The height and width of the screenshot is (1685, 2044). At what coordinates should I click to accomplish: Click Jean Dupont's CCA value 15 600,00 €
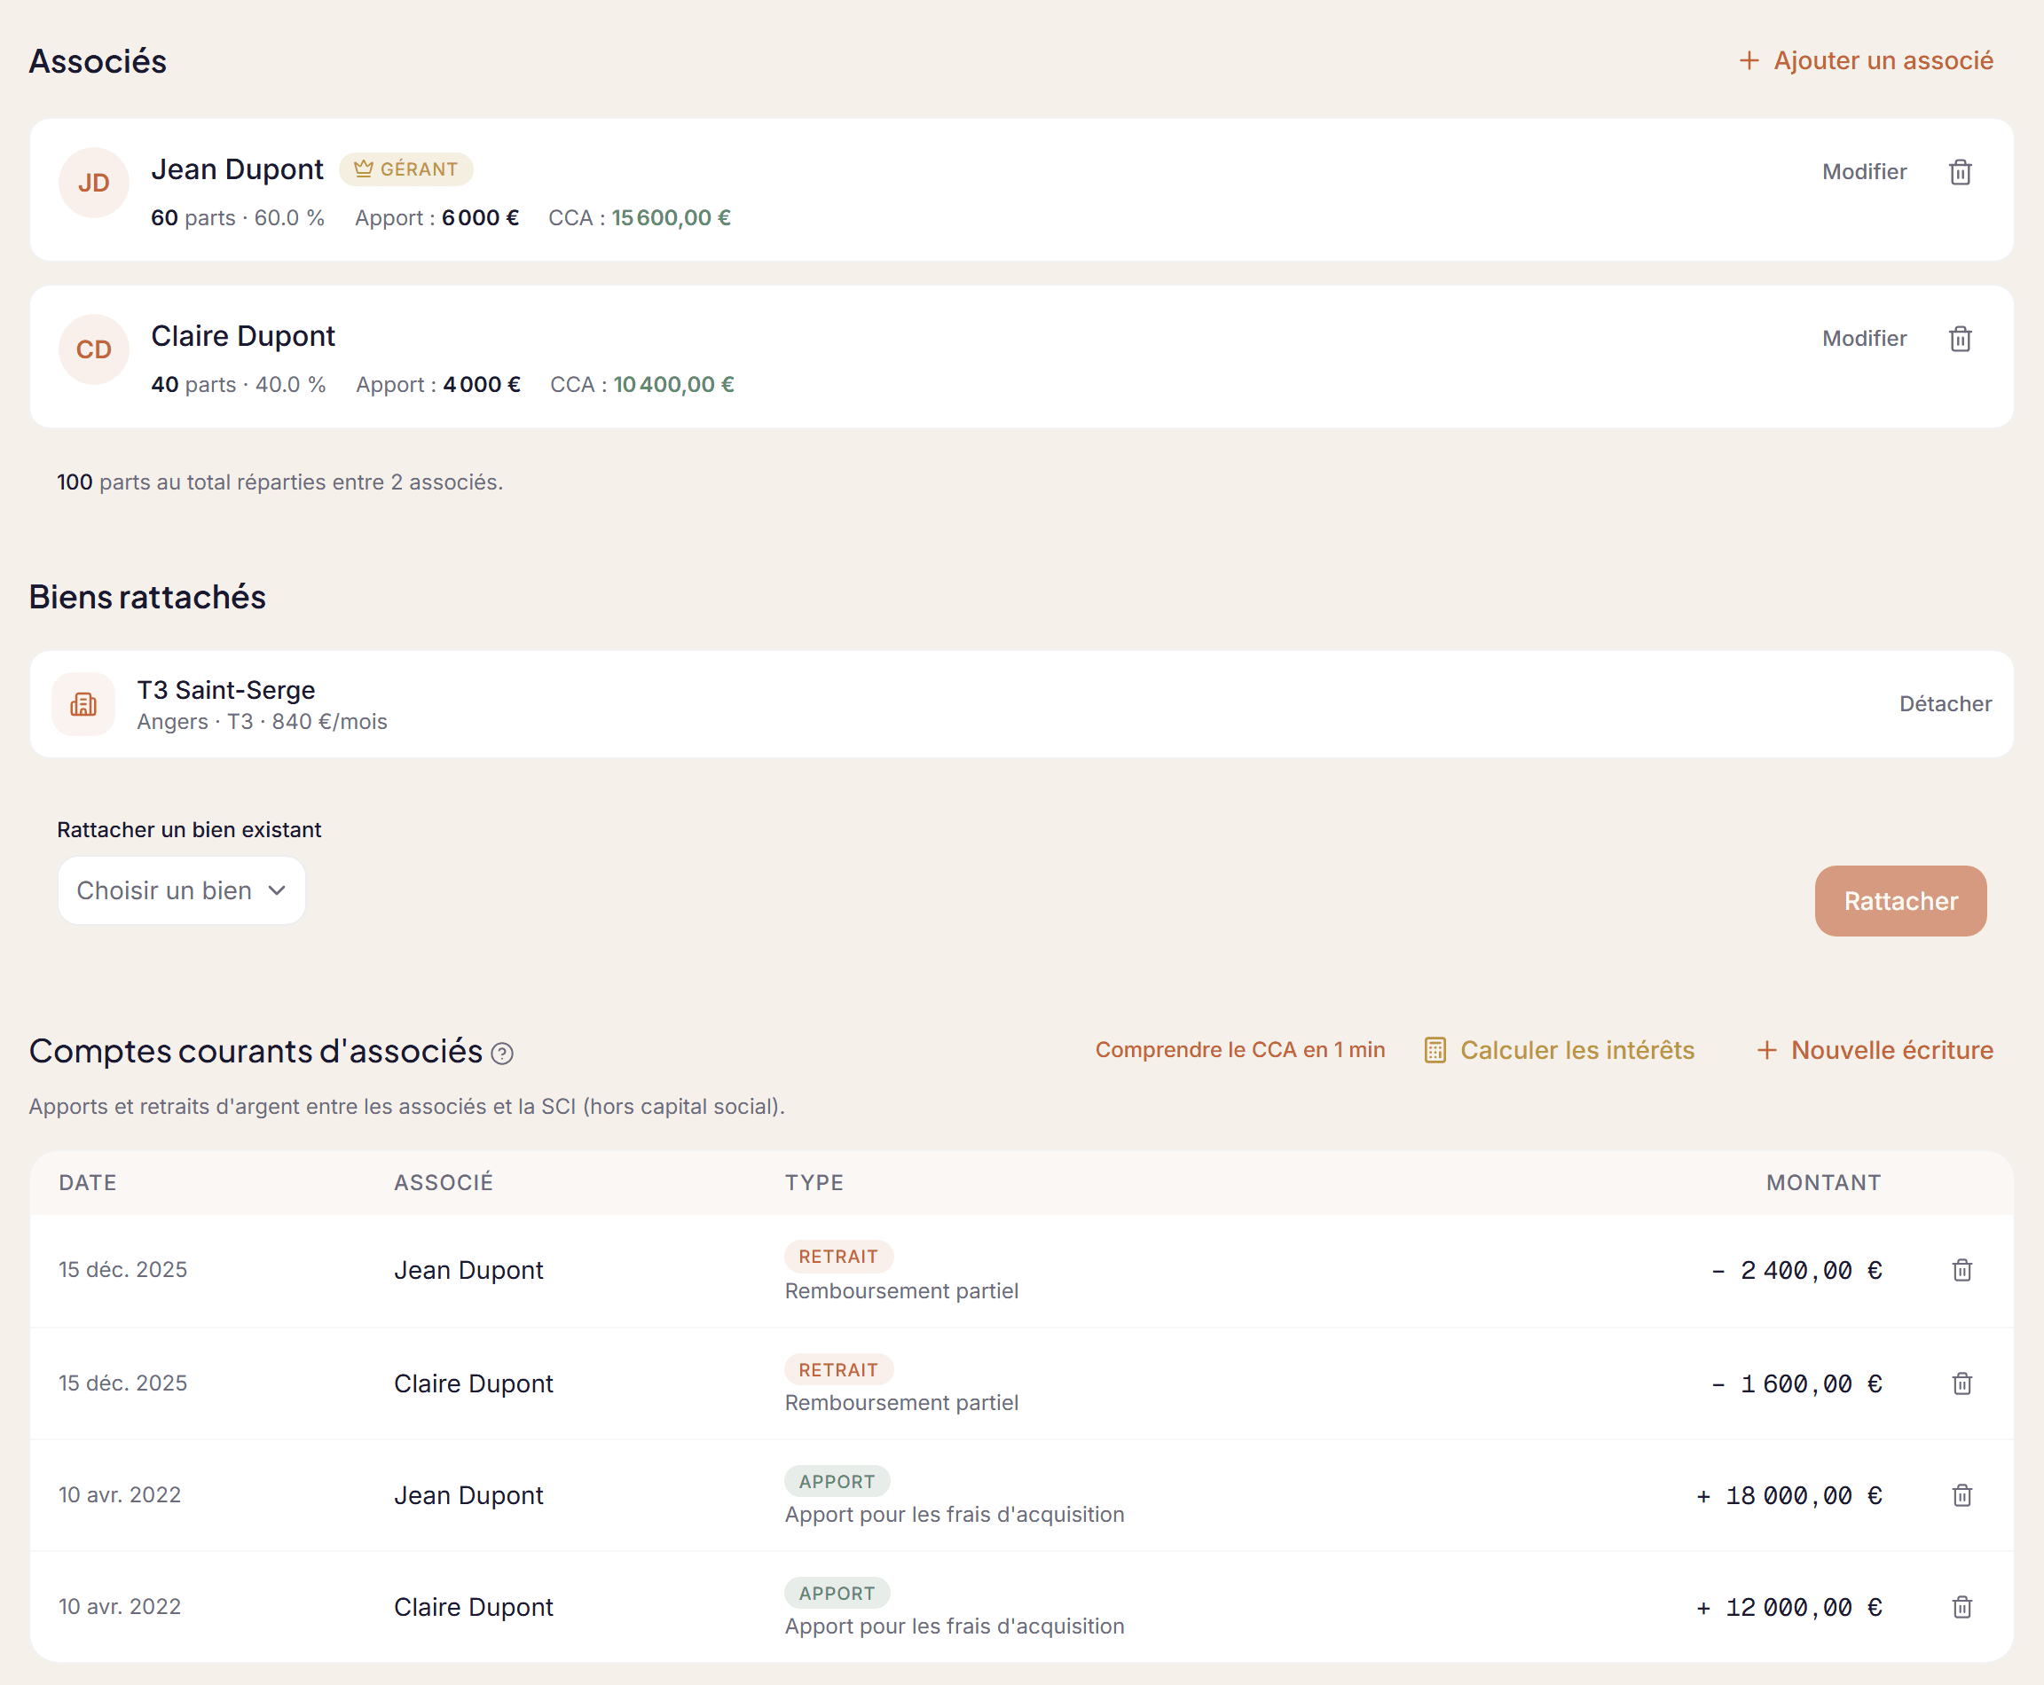(671, 217)
